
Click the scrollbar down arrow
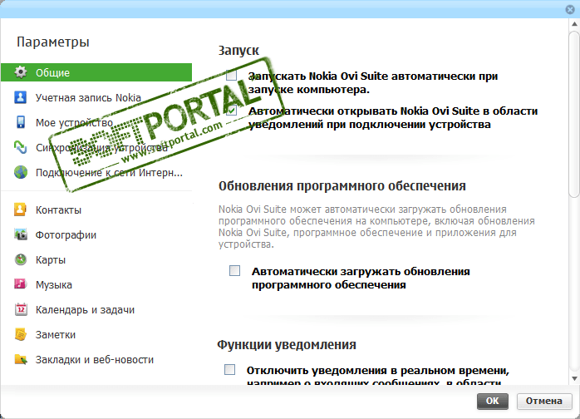(574, 378)
